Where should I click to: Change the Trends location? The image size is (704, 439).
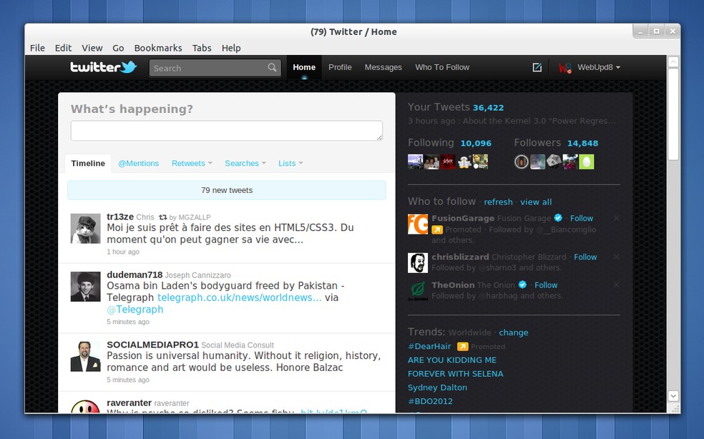pyautogui.click(x=514, y=332)
